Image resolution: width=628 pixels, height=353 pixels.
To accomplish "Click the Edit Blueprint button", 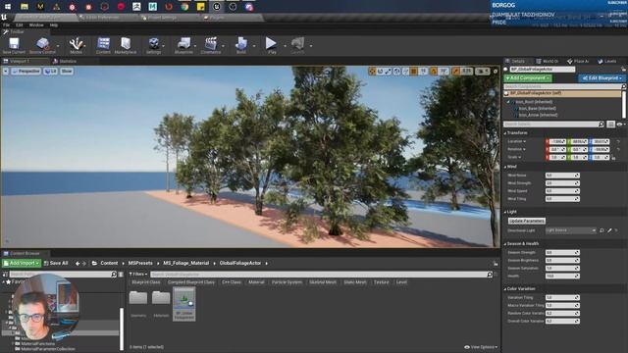I will click(x=602, y=78).
